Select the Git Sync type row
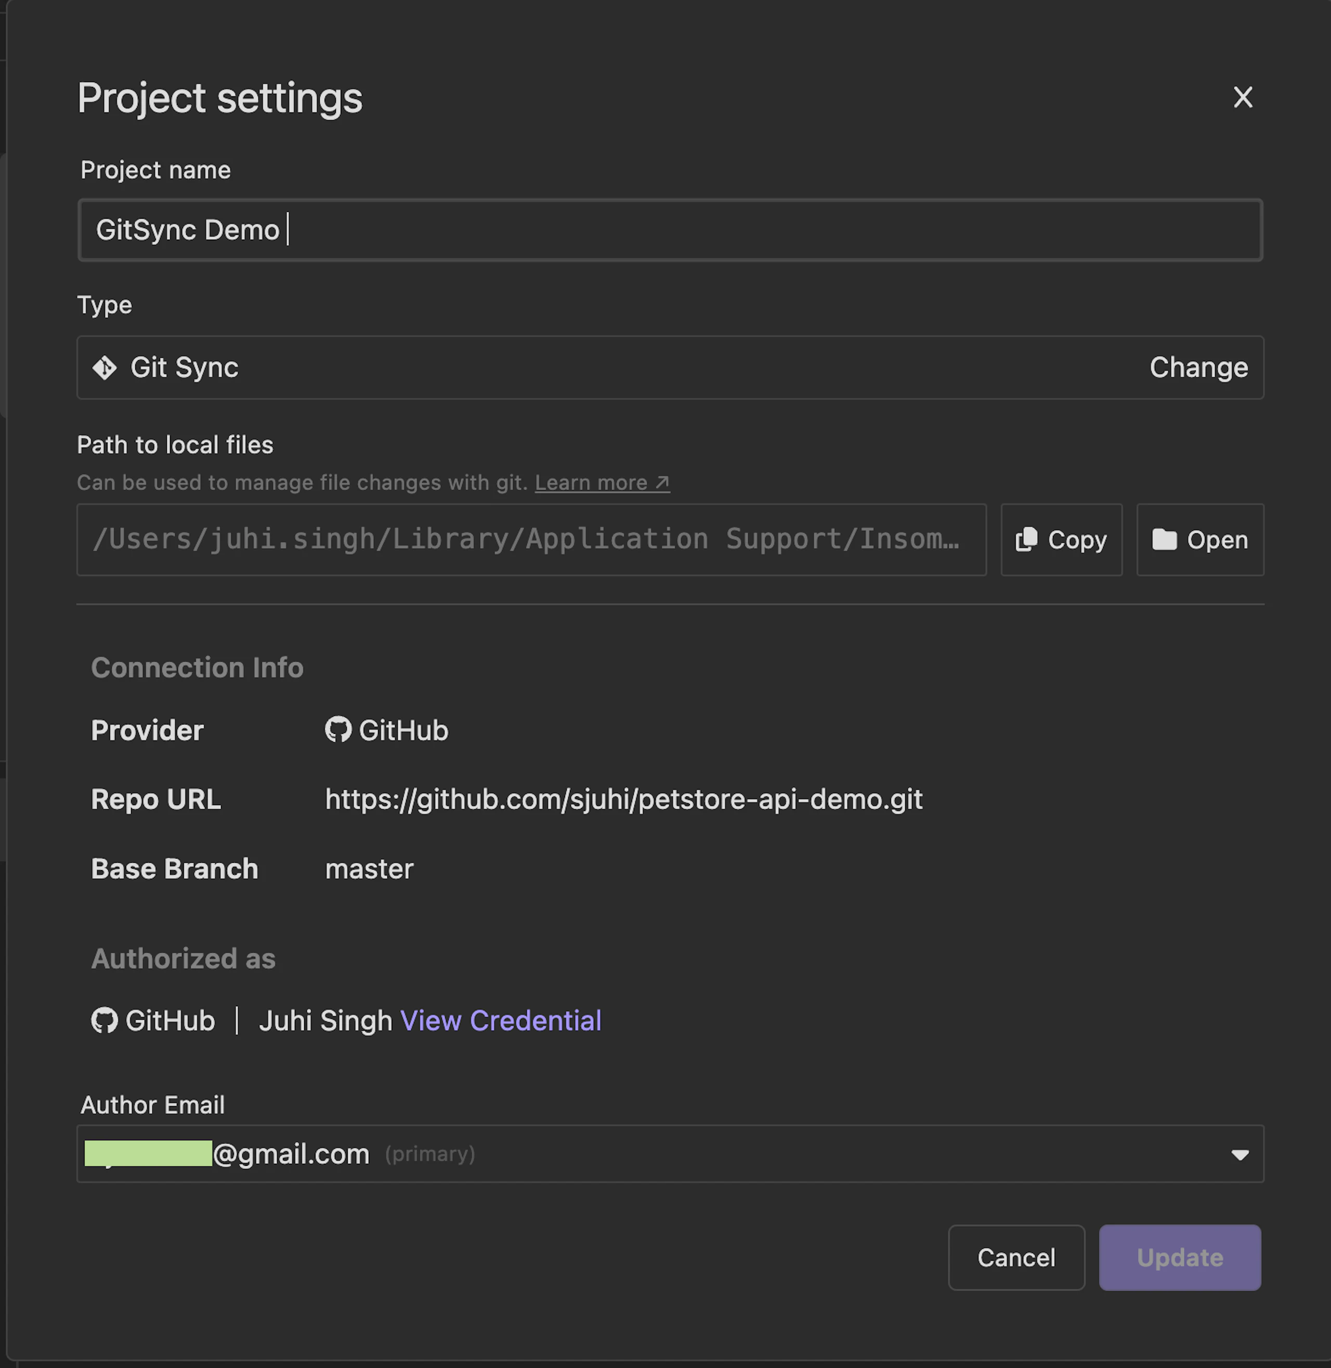The width and height of the screenshot is (1331, 1368). pyautogui.click(x=670, y=367)
